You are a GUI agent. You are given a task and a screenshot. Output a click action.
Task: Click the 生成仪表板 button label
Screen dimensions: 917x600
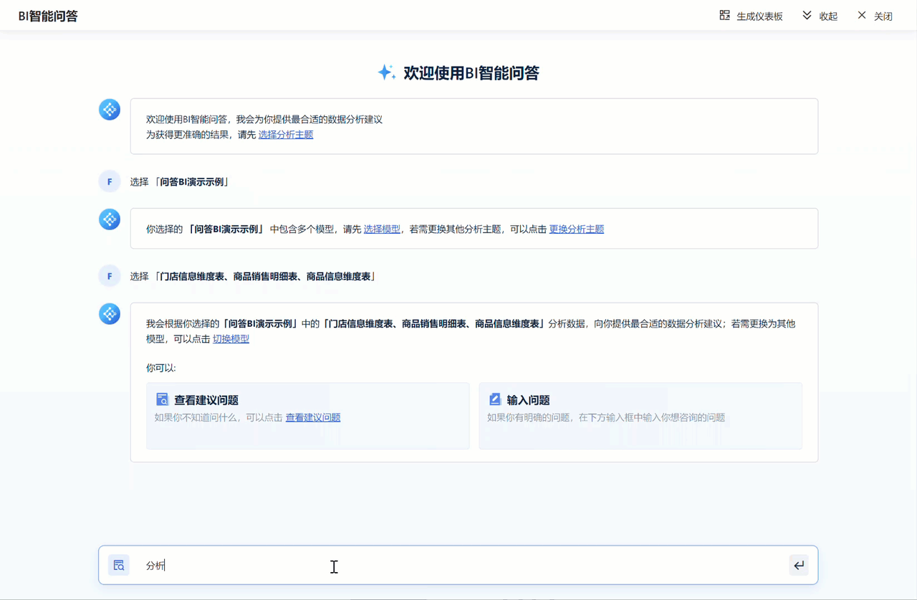759,16
